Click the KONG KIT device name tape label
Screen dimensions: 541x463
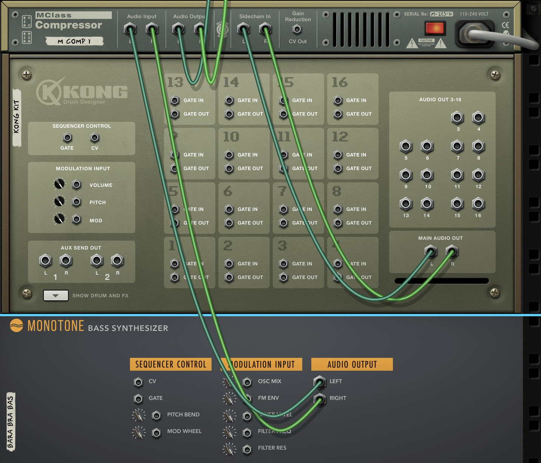pyautogui.click(x=17, y=117)
